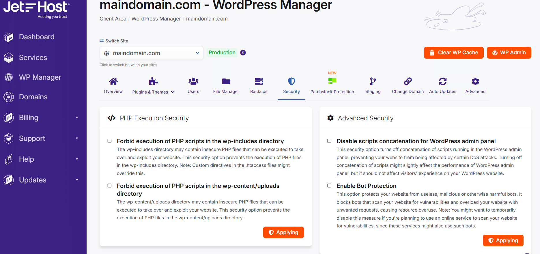Screen dimensions: 540x254
Task: Open Domains menu item
Action: click(x=33, y=97)
